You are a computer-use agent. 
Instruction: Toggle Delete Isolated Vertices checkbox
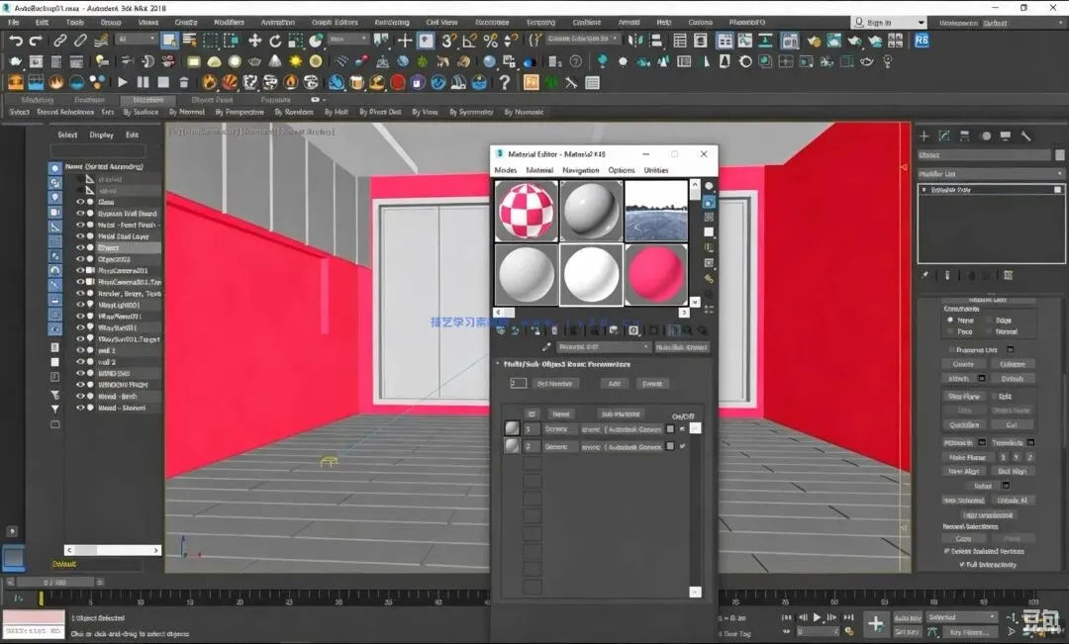tap(946, 551)
